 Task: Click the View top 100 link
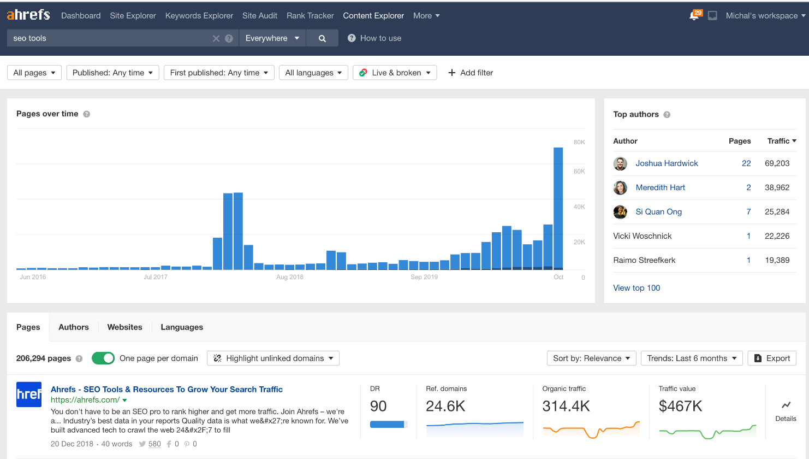(637, 288)
